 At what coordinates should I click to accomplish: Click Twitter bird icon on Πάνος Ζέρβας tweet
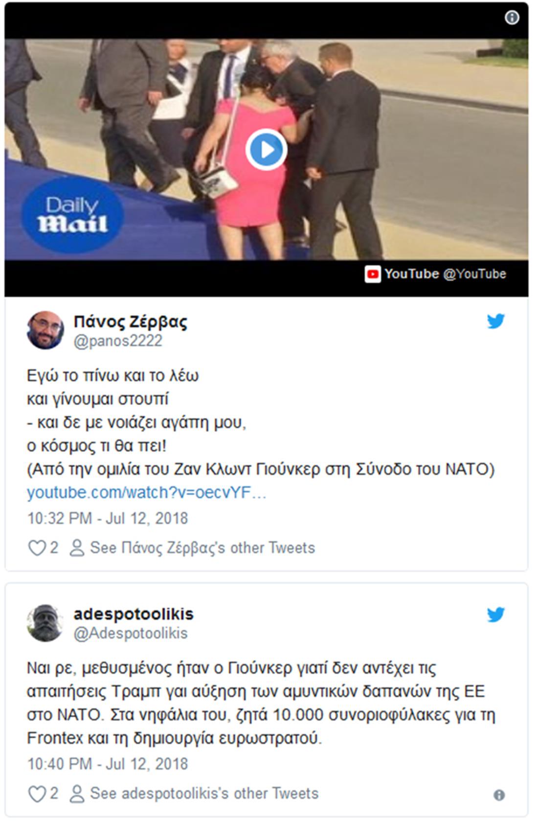495,321
